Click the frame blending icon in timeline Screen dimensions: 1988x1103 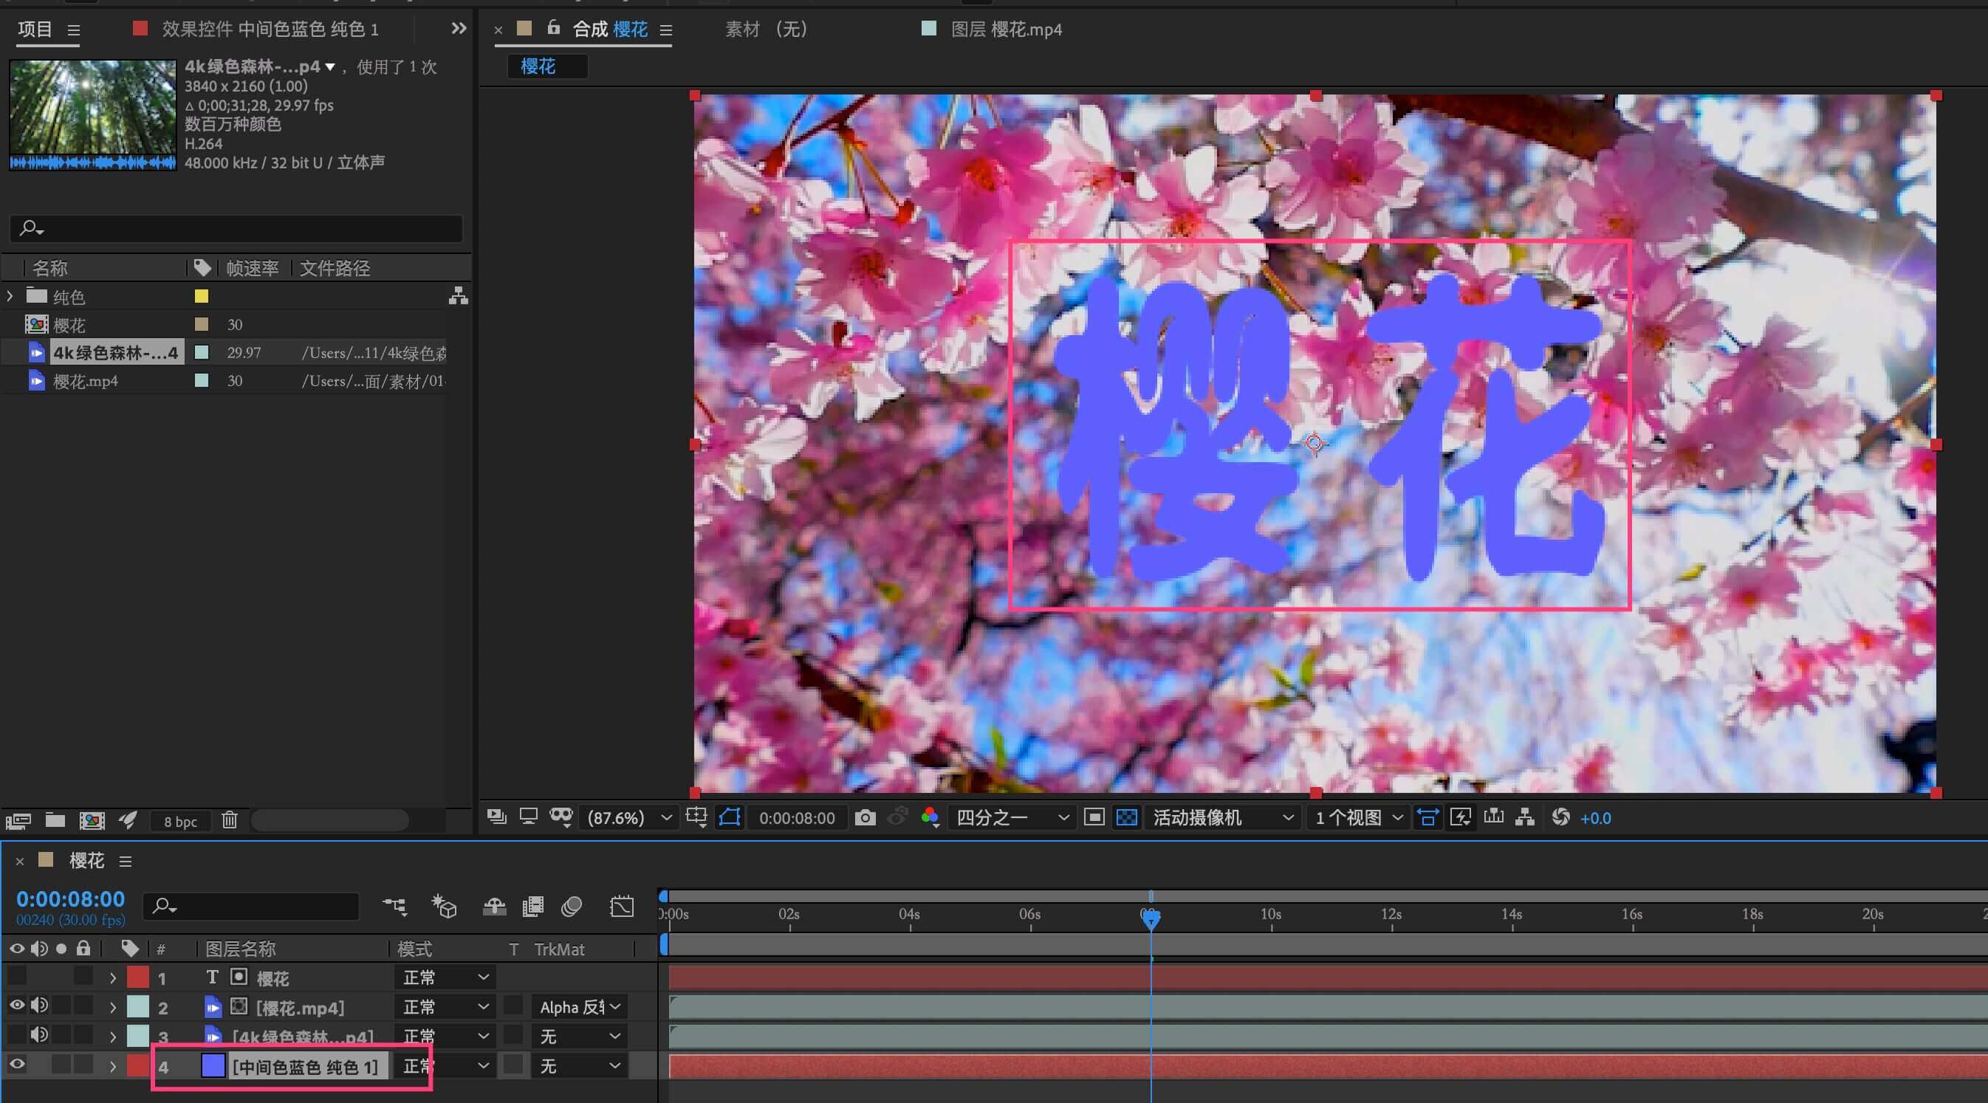click(x=532, y=907)
